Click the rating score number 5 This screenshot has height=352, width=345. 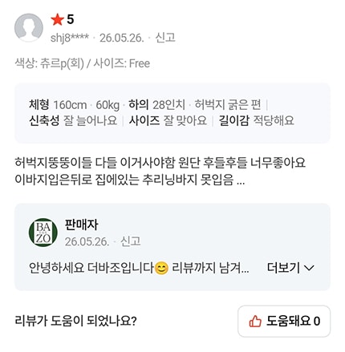pyautogui.click(x=70, y=19)
